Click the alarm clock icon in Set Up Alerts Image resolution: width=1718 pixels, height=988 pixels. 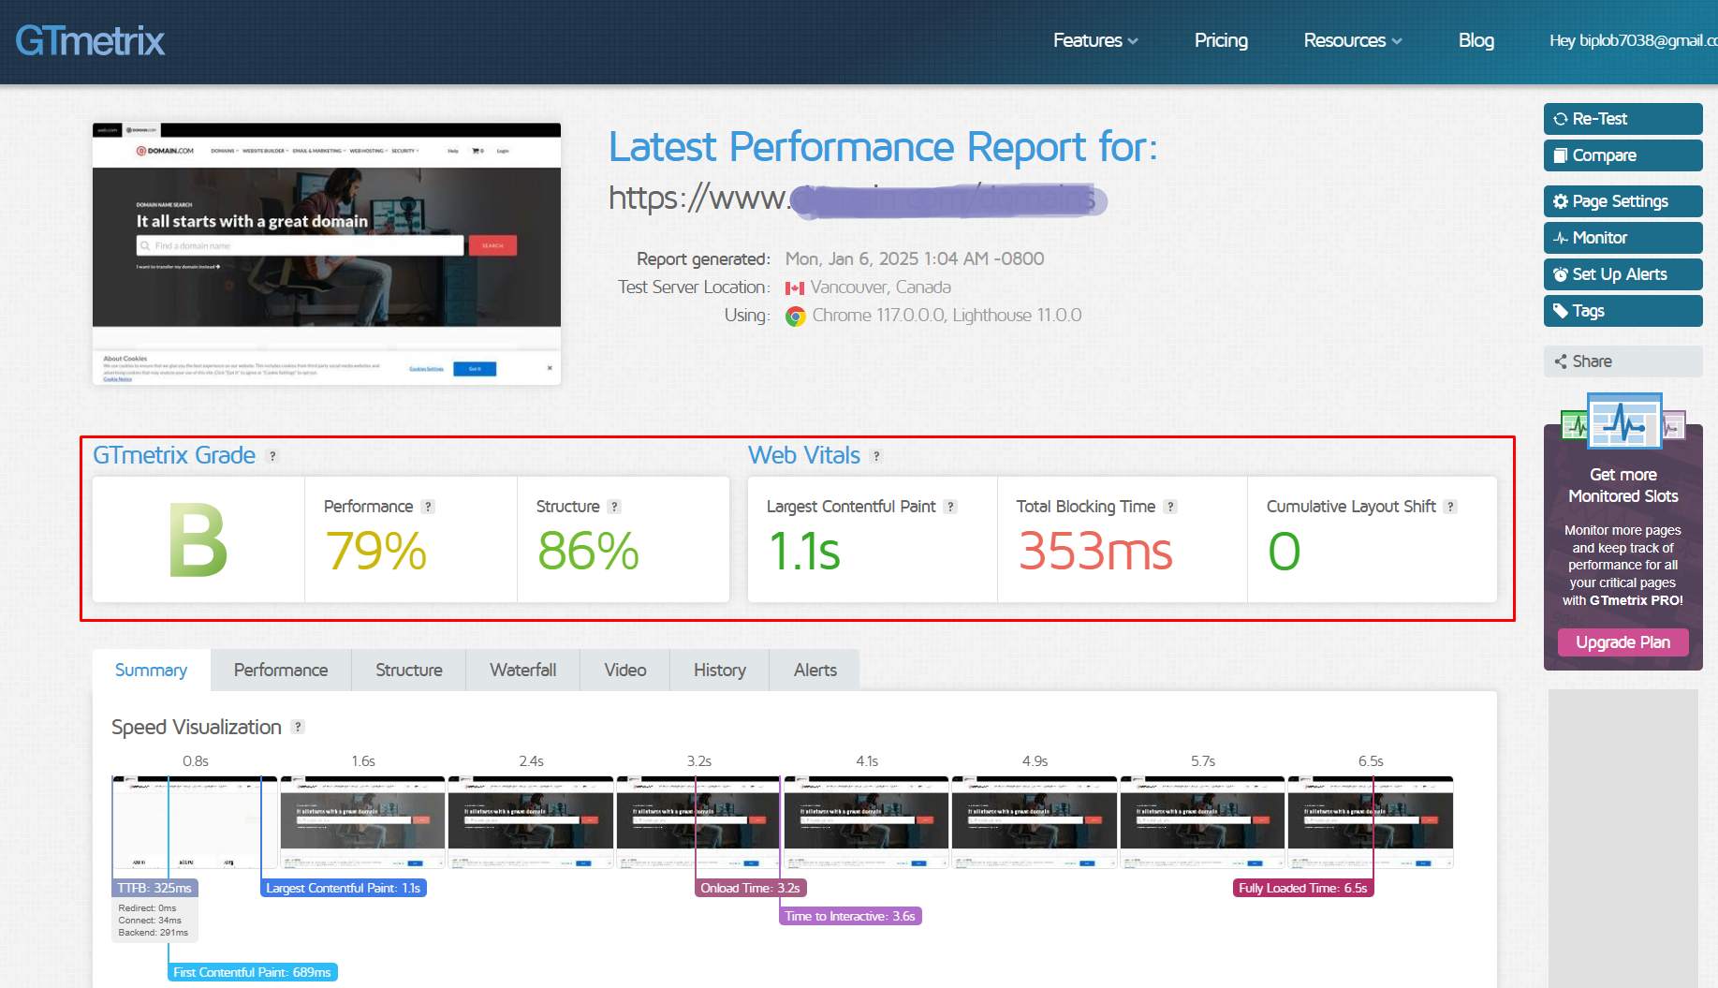pyautogui.click(x=1560, y=274)
